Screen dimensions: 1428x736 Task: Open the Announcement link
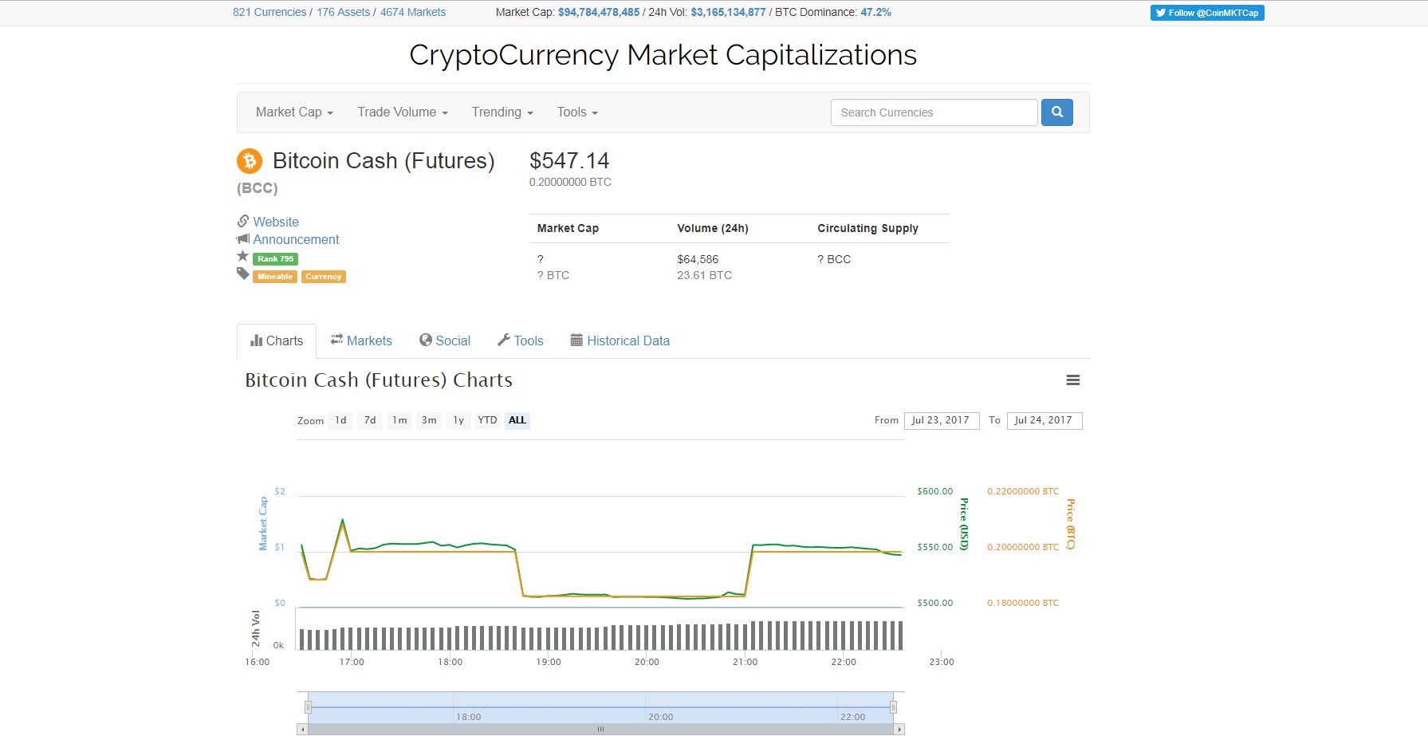296,239
